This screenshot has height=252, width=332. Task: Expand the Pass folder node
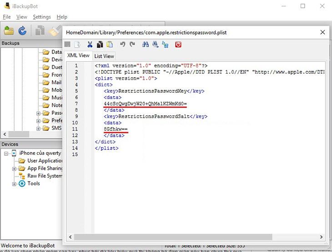tap(38, 114)
